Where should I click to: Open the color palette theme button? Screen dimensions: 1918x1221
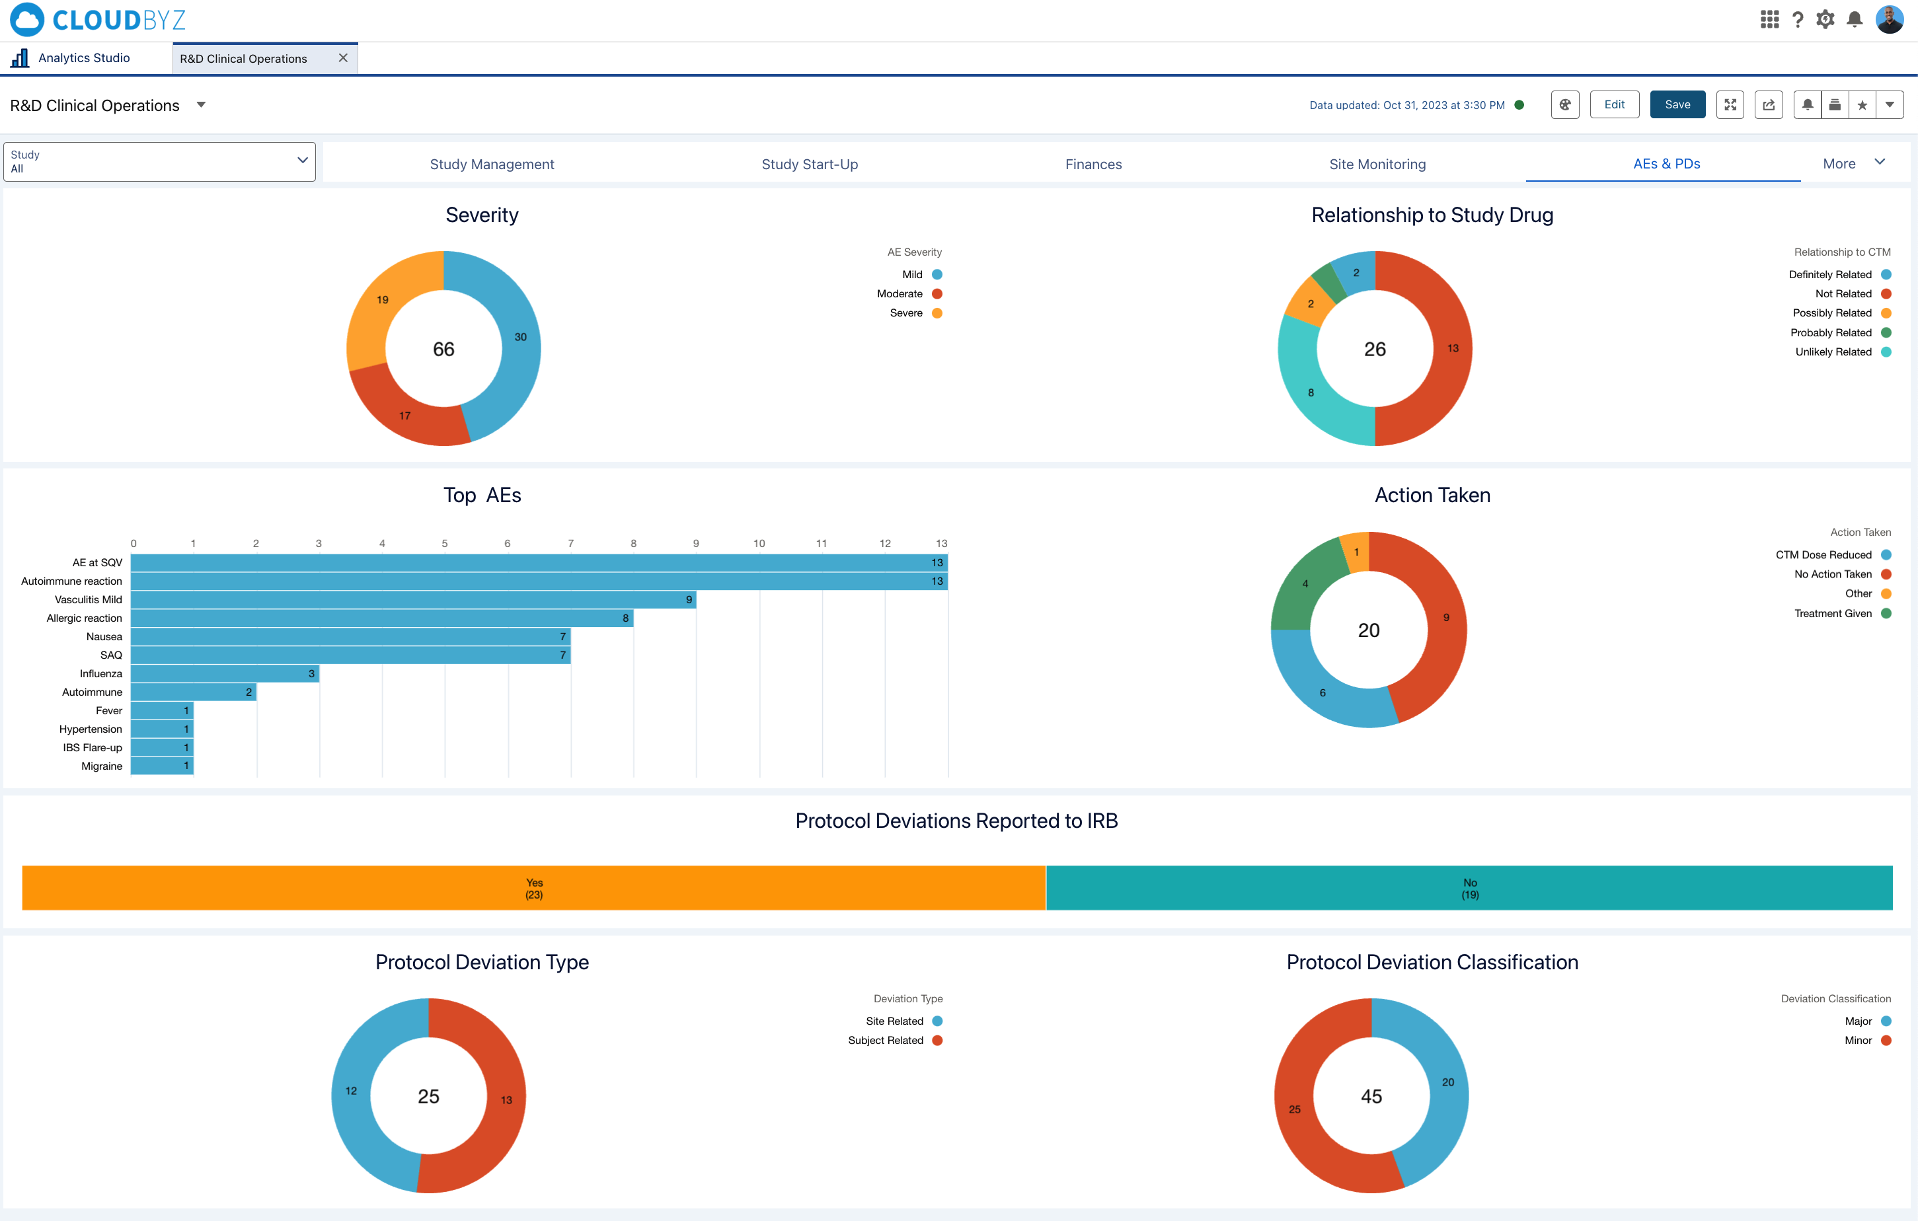tap(1565, 104)
